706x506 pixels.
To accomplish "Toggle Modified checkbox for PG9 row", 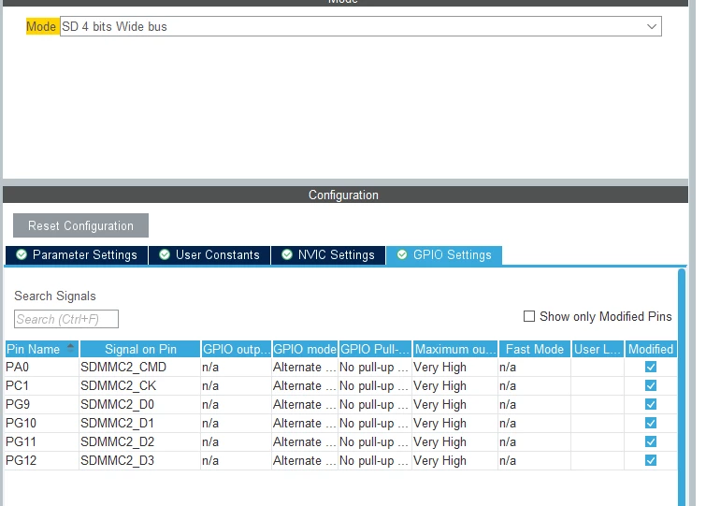I will (651, 404).
